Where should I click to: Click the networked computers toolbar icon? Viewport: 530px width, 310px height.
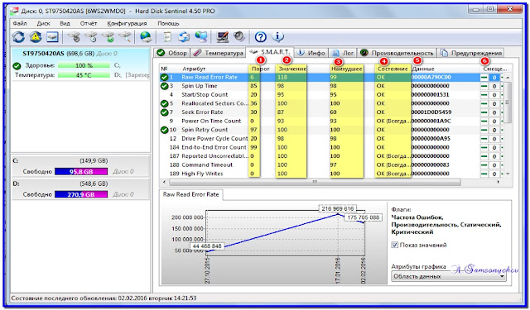point(201,36)
